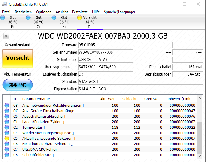
Task: Click the ID column header
Action: coord(15,99)
